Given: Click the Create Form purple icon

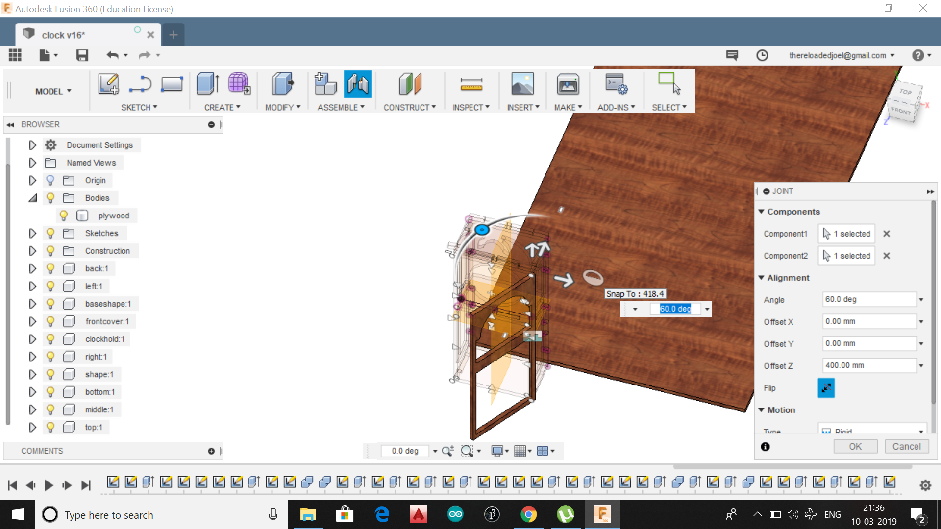Looking at the screenshot, I should 239,84.
